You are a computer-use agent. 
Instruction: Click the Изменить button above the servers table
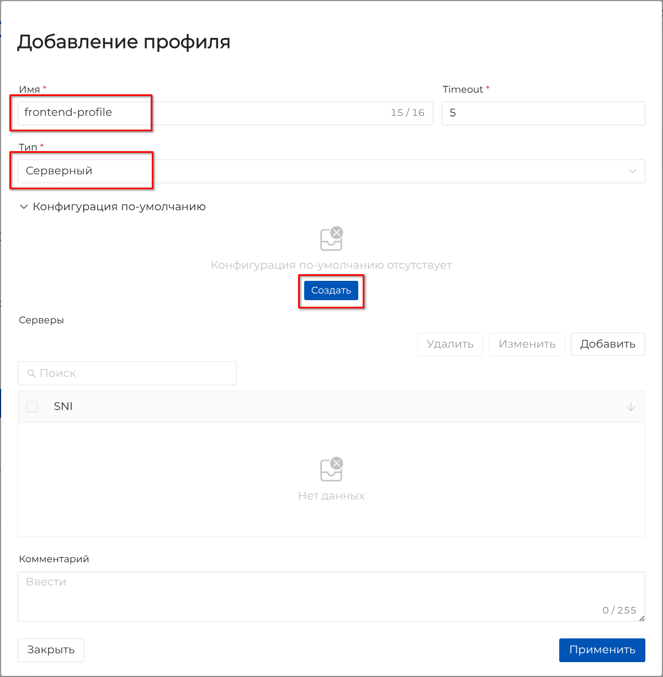(527, 344)
